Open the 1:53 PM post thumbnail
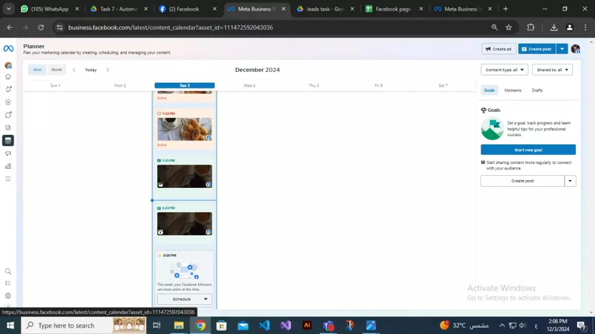The height and width of the screenshot is (334, 595). point(184,130)
